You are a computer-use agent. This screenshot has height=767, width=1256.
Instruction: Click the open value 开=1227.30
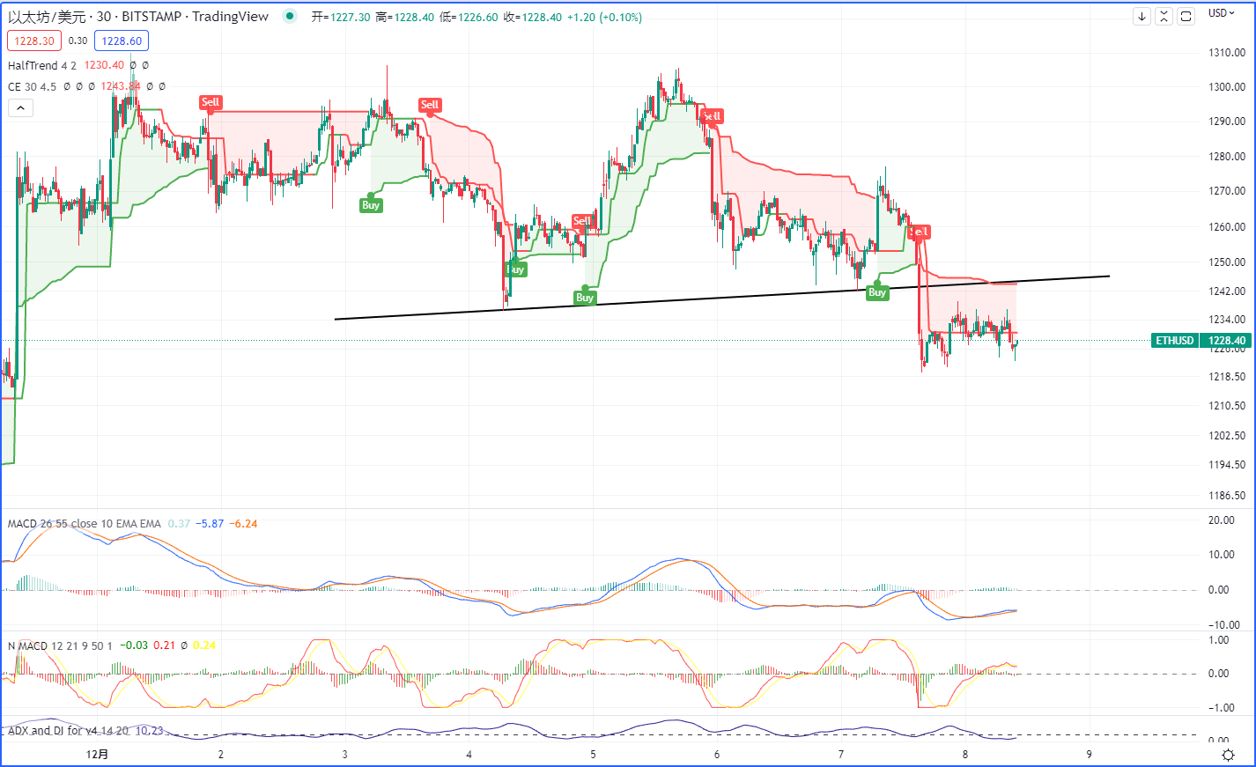[341, 17]
